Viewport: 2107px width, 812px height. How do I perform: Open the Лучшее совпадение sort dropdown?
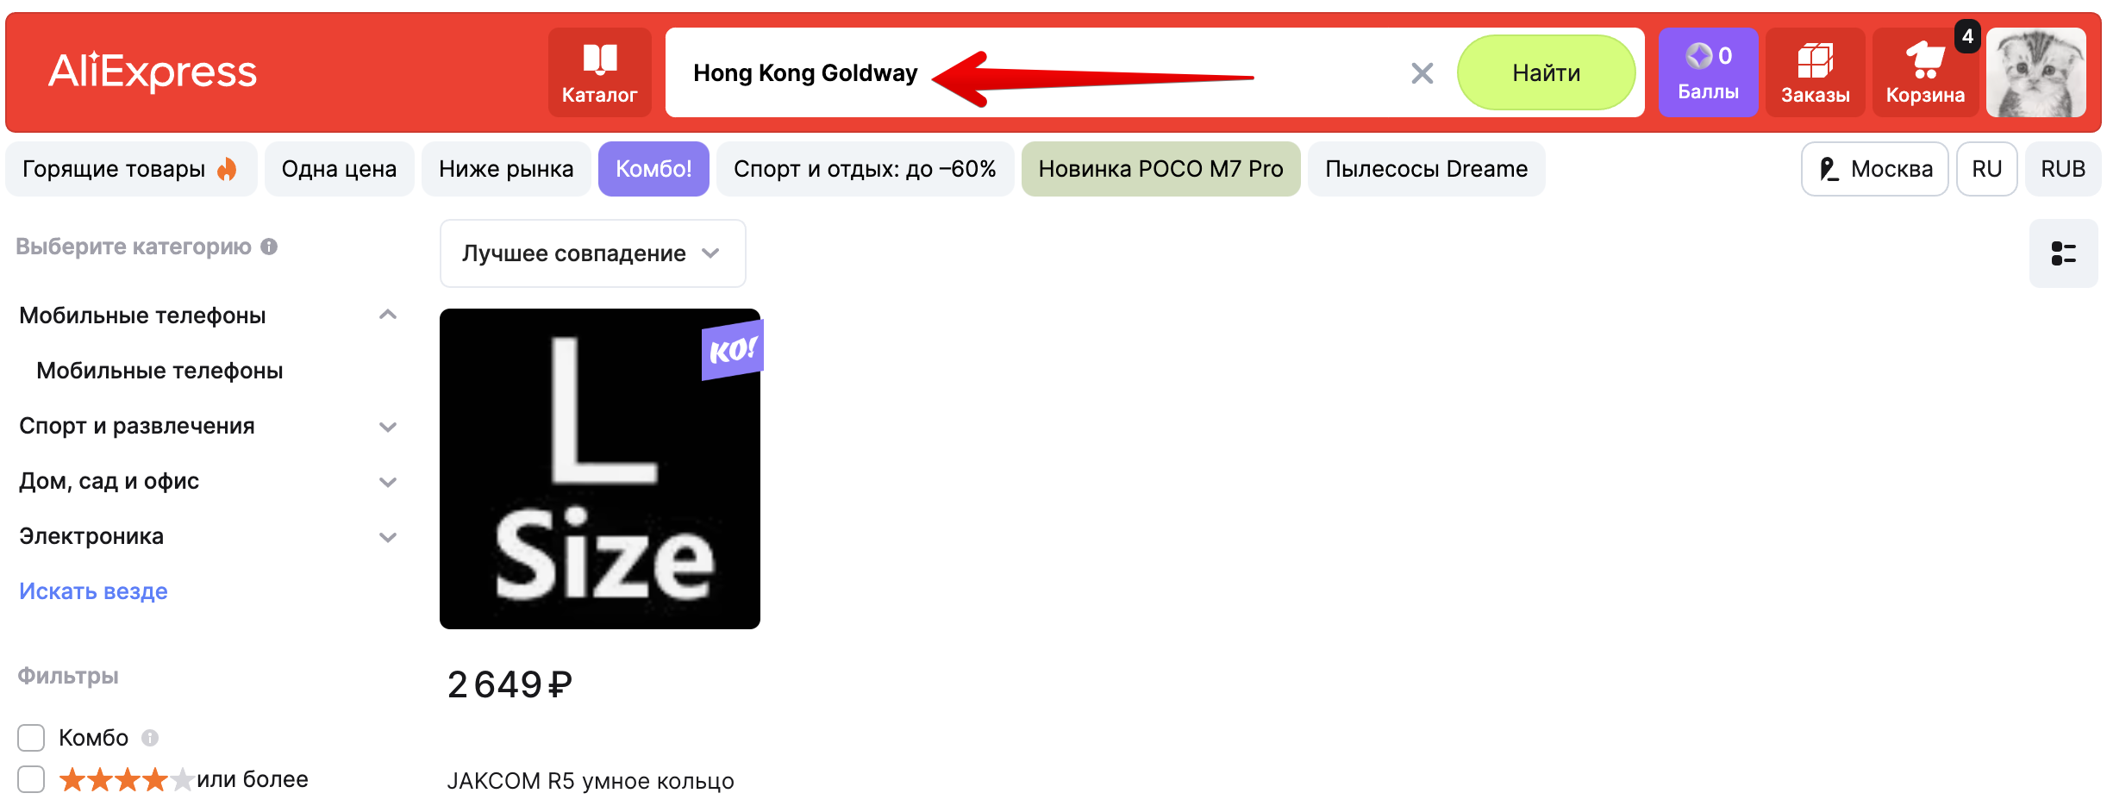592,253
